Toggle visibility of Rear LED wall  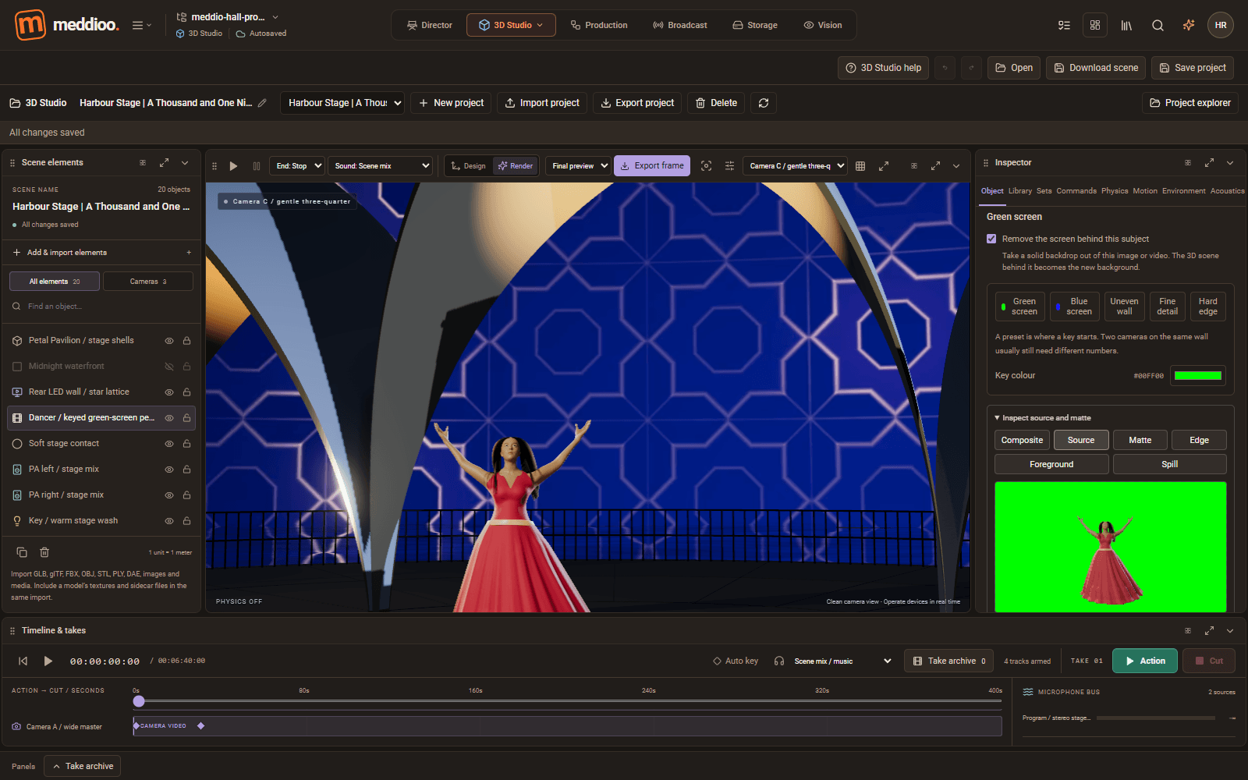(x=168, y=392)
